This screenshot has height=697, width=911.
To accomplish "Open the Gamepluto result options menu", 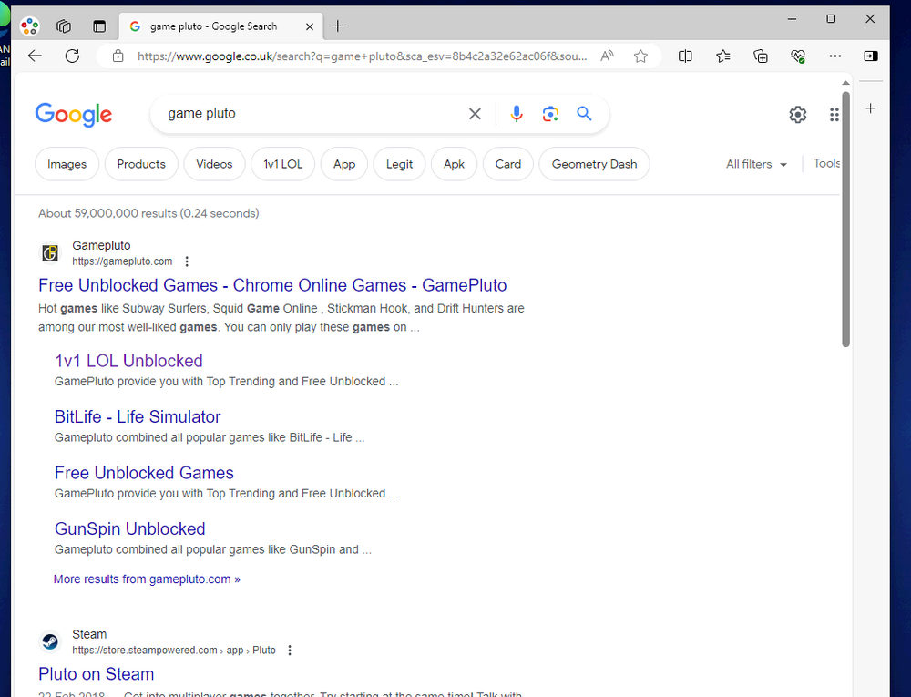I will (187, 261).
